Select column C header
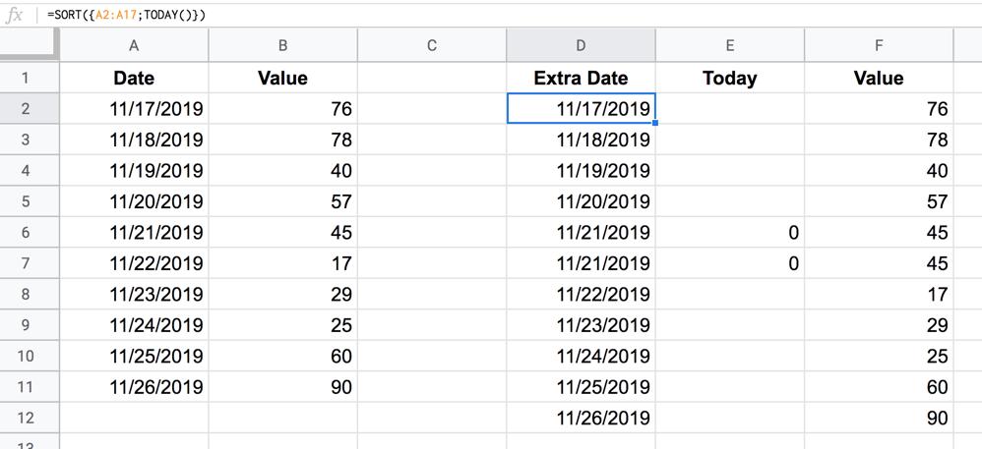982x449 pixels. pyautogui.click(x=432, y=45)
